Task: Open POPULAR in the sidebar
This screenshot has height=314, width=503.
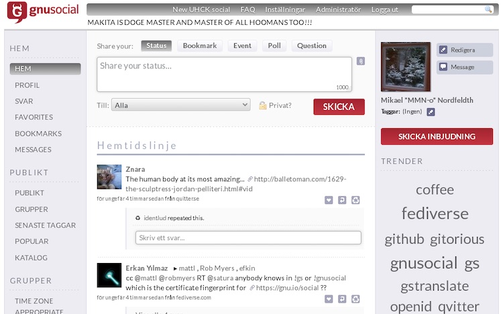Action: [32, 242]
